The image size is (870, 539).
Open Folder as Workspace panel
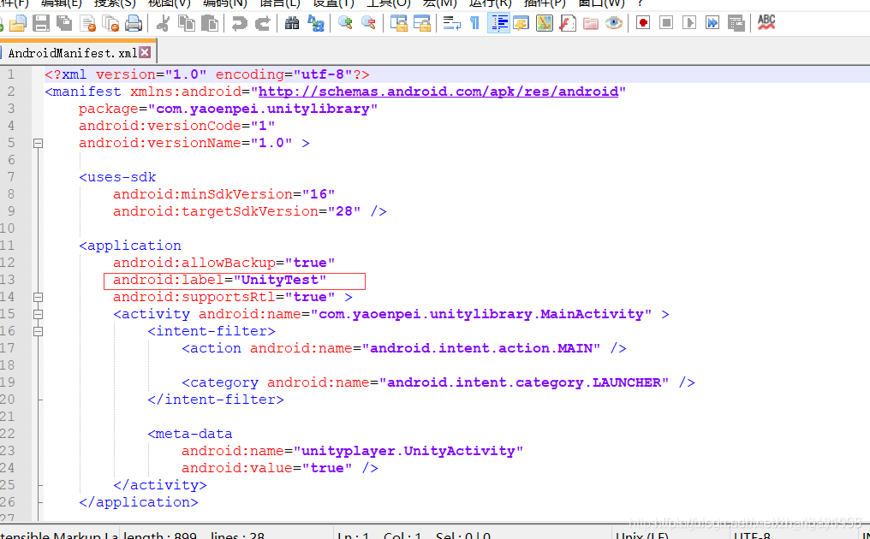point(590,23)
